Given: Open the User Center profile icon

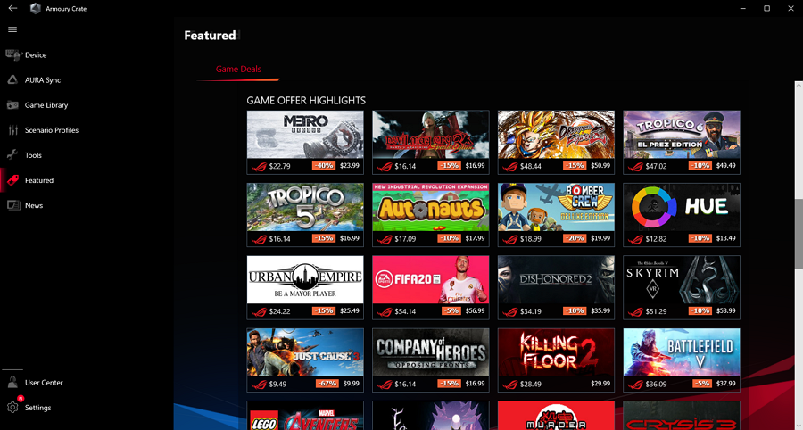Looking at the screenshot, I should click(x=12, y=383).
